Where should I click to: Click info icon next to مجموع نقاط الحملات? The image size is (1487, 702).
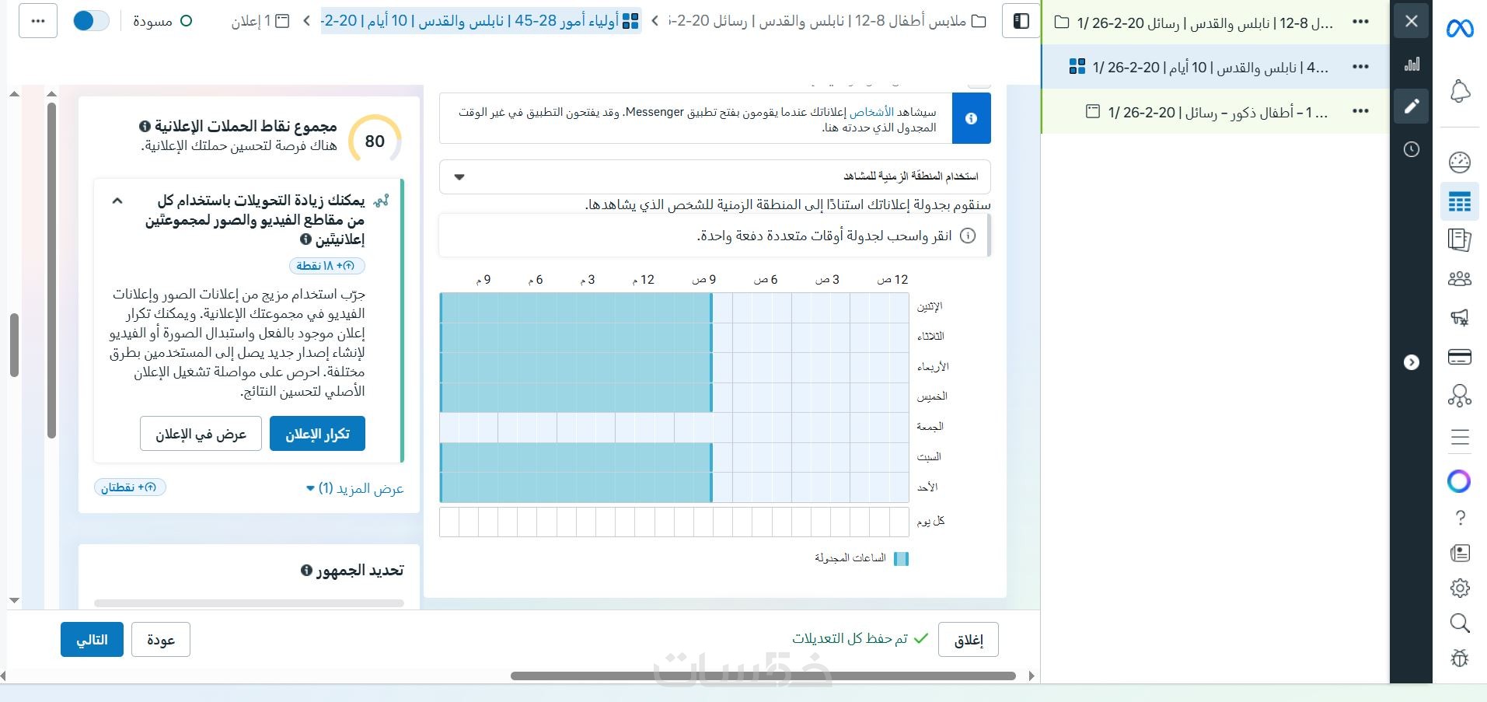click(145, 126)
